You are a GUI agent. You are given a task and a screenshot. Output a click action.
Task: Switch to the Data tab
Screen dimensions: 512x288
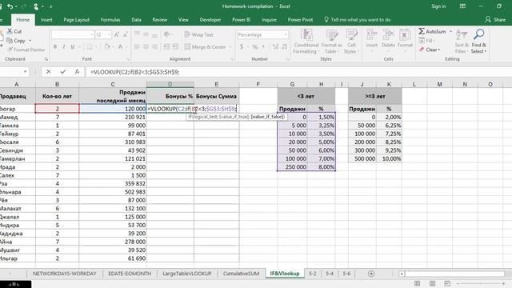coord(136,19)
